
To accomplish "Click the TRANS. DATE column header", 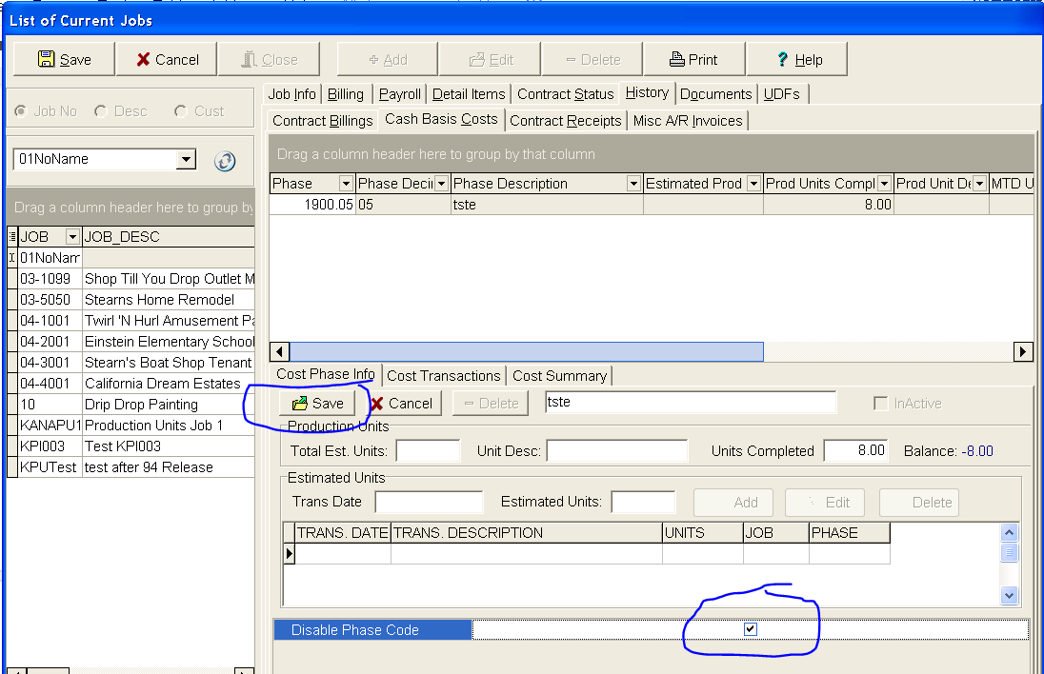I will coord(343,533).
